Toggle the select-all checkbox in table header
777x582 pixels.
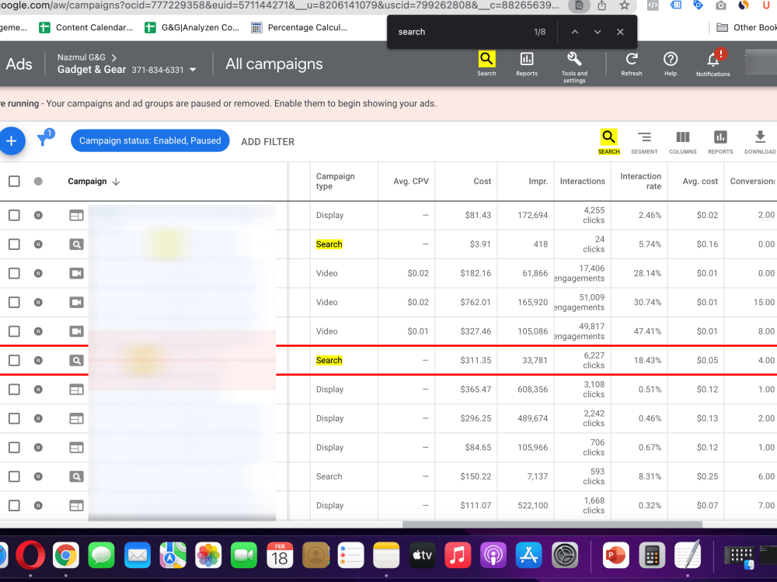click(x=14, y=181)
